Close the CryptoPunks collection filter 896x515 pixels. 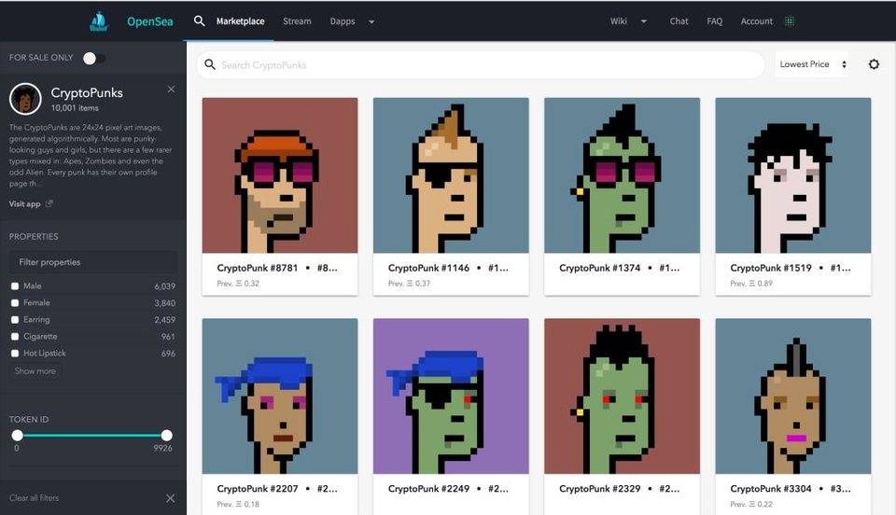[171, 89]
